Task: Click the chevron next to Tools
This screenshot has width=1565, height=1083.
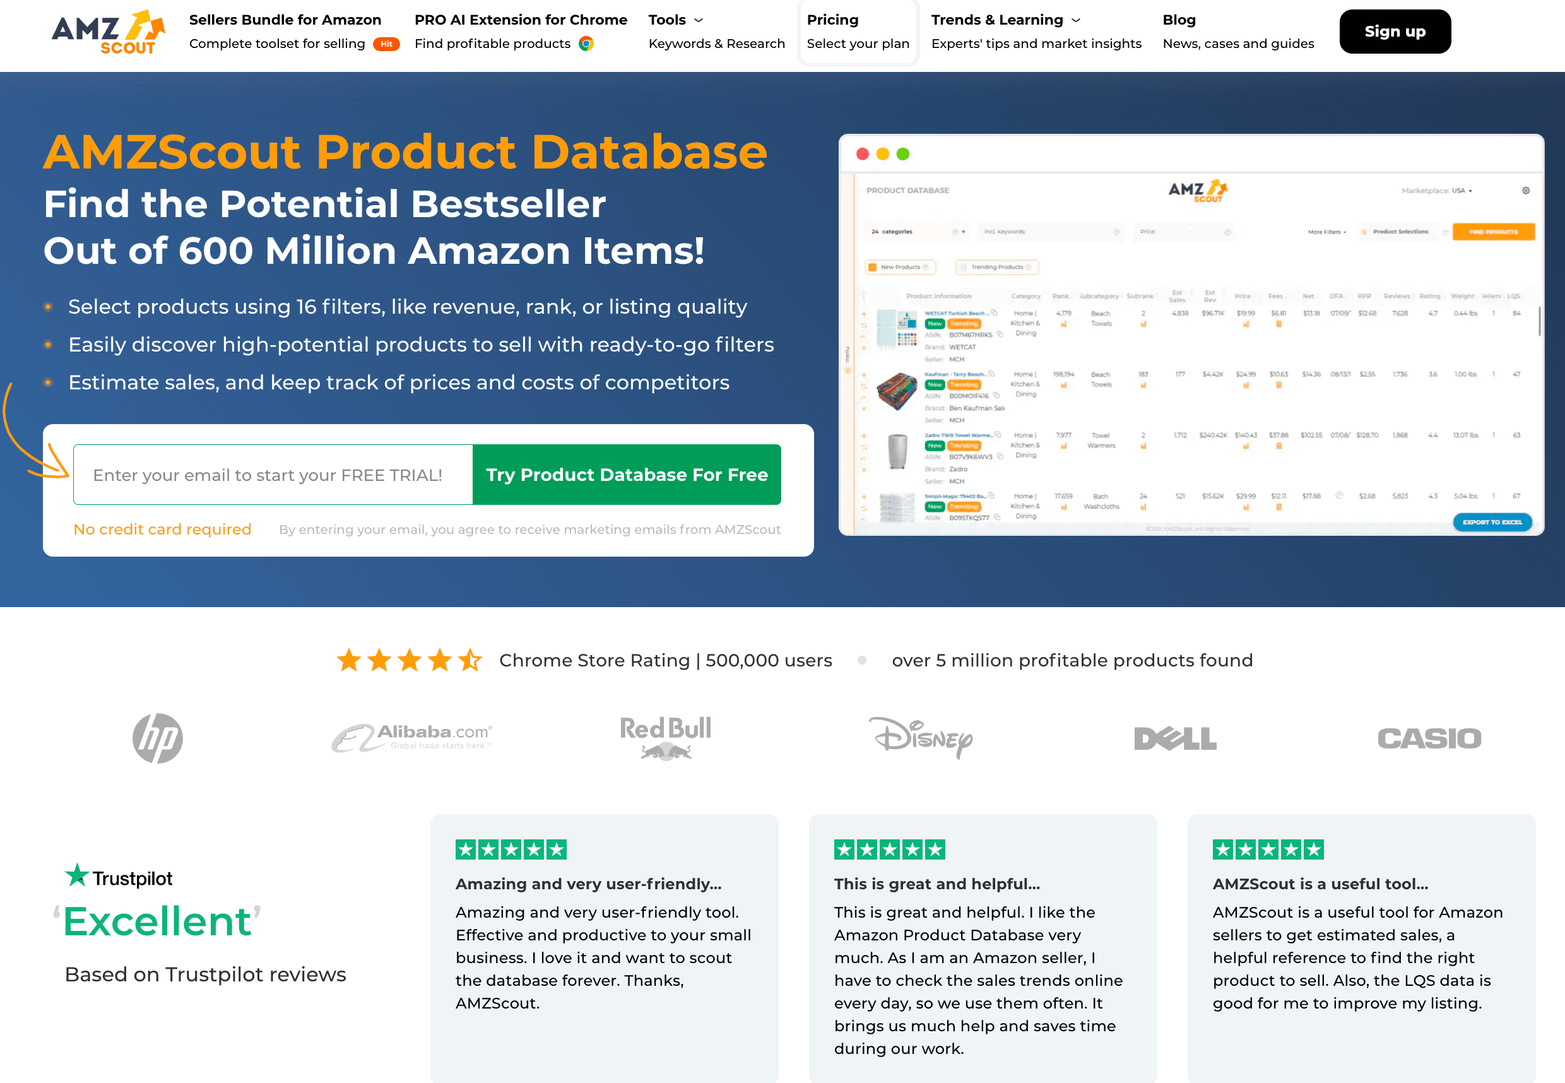Action: (x=699, y=20)
